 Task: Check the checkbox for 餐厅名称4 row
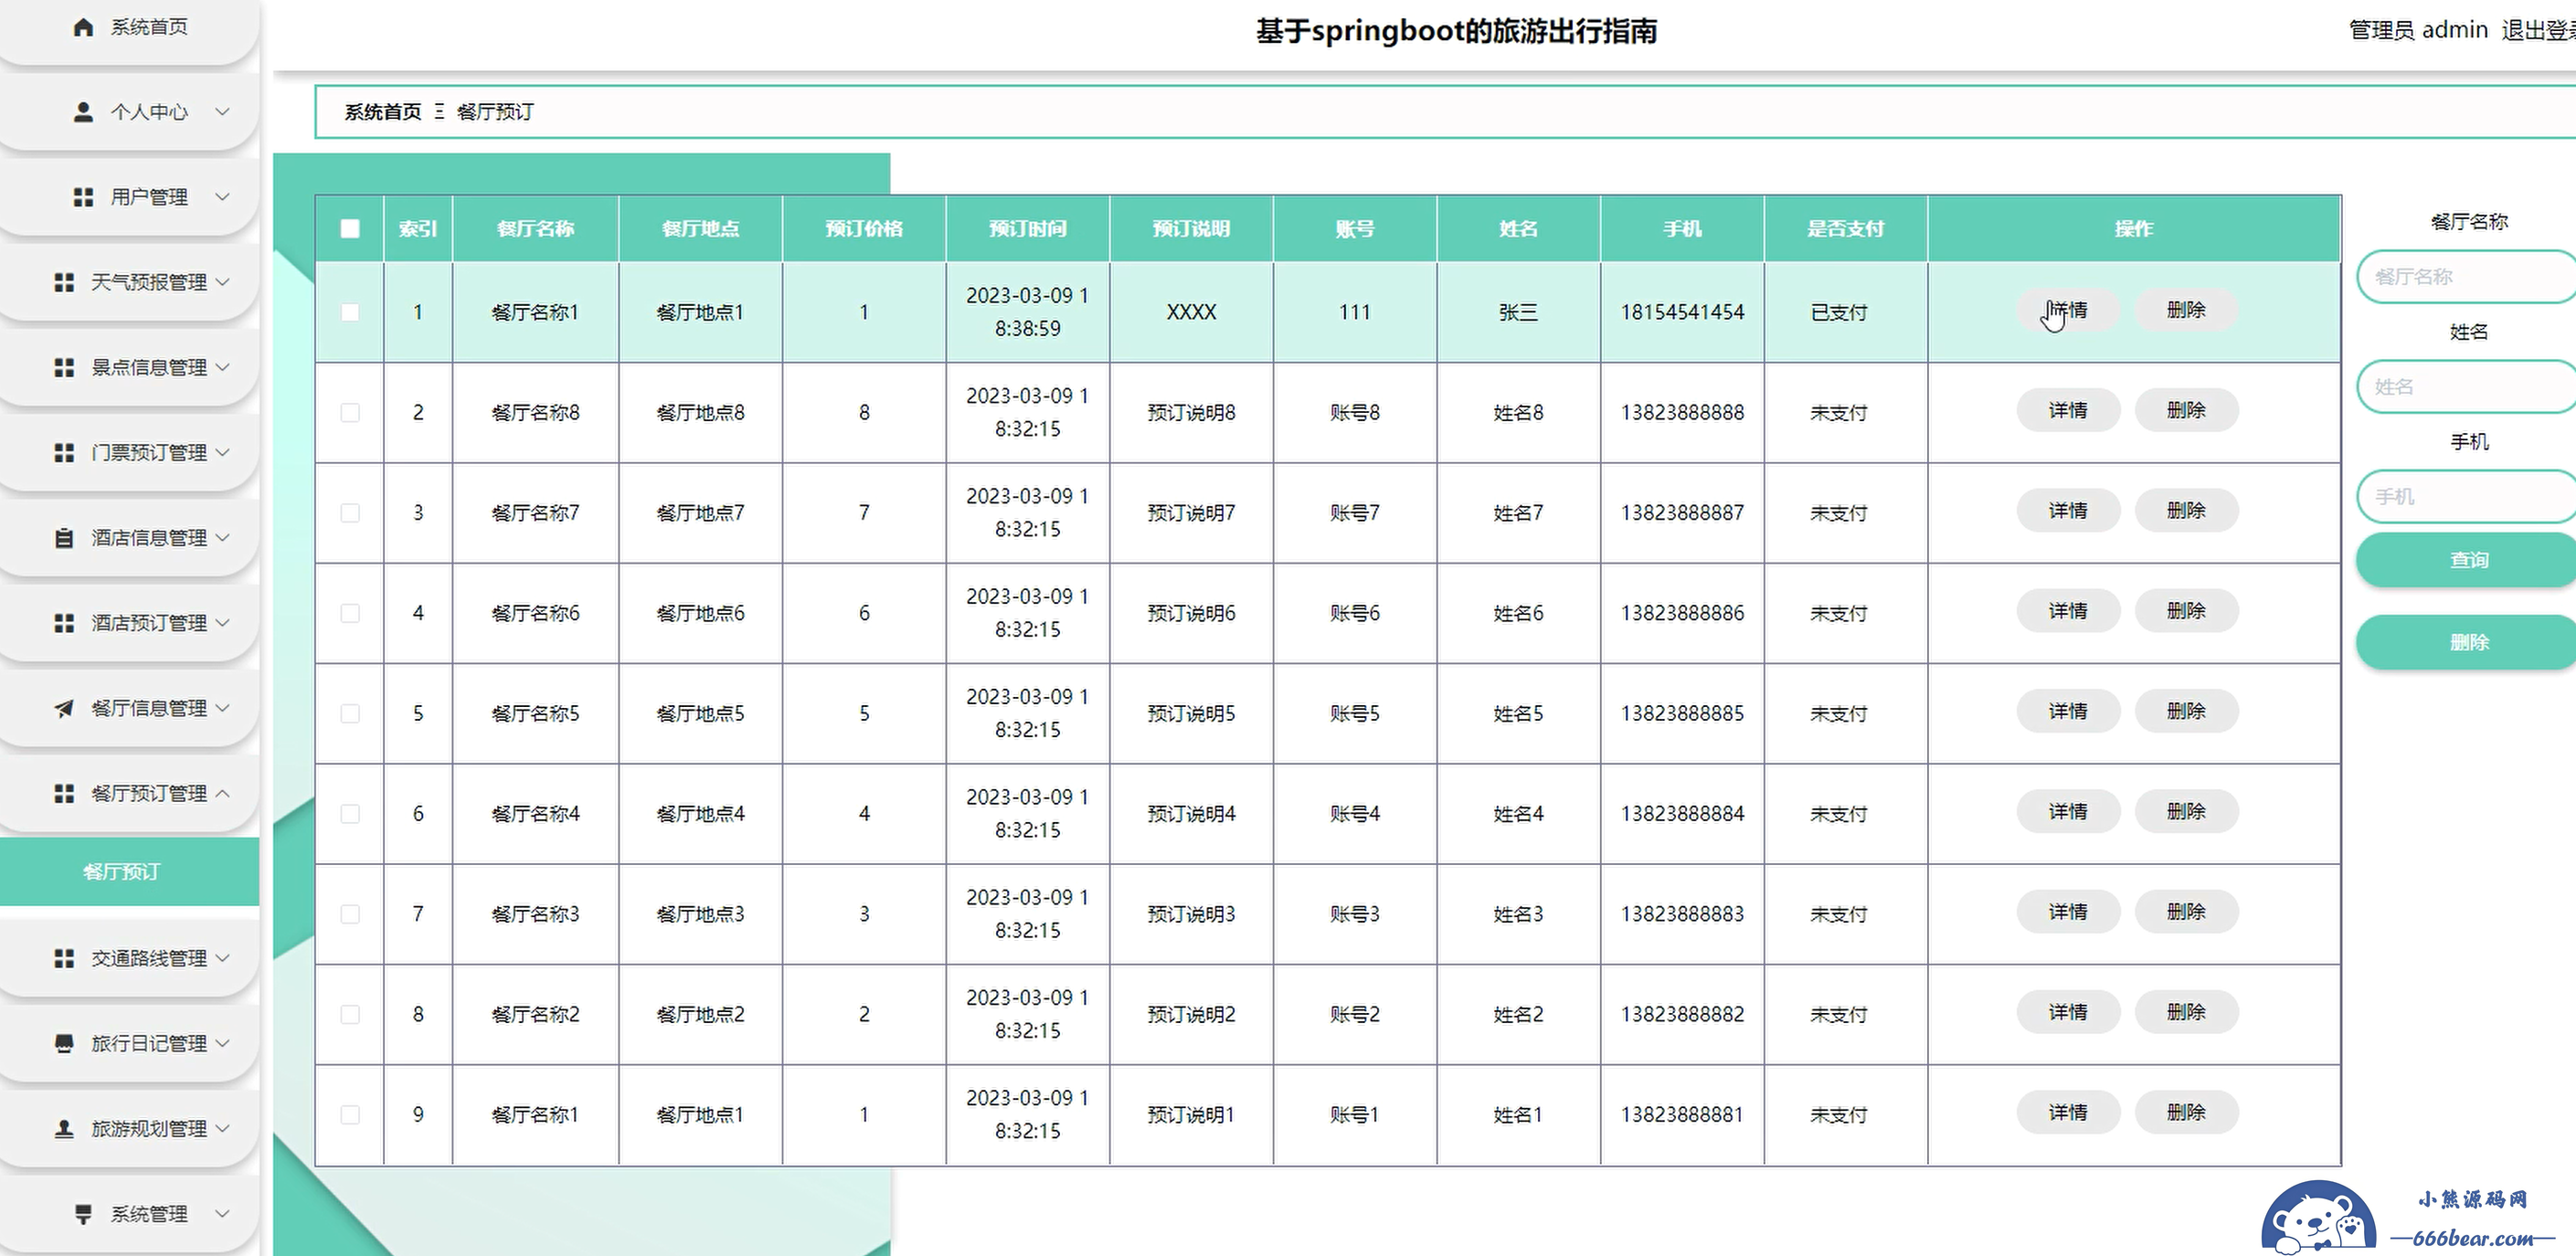pos(350,813)
